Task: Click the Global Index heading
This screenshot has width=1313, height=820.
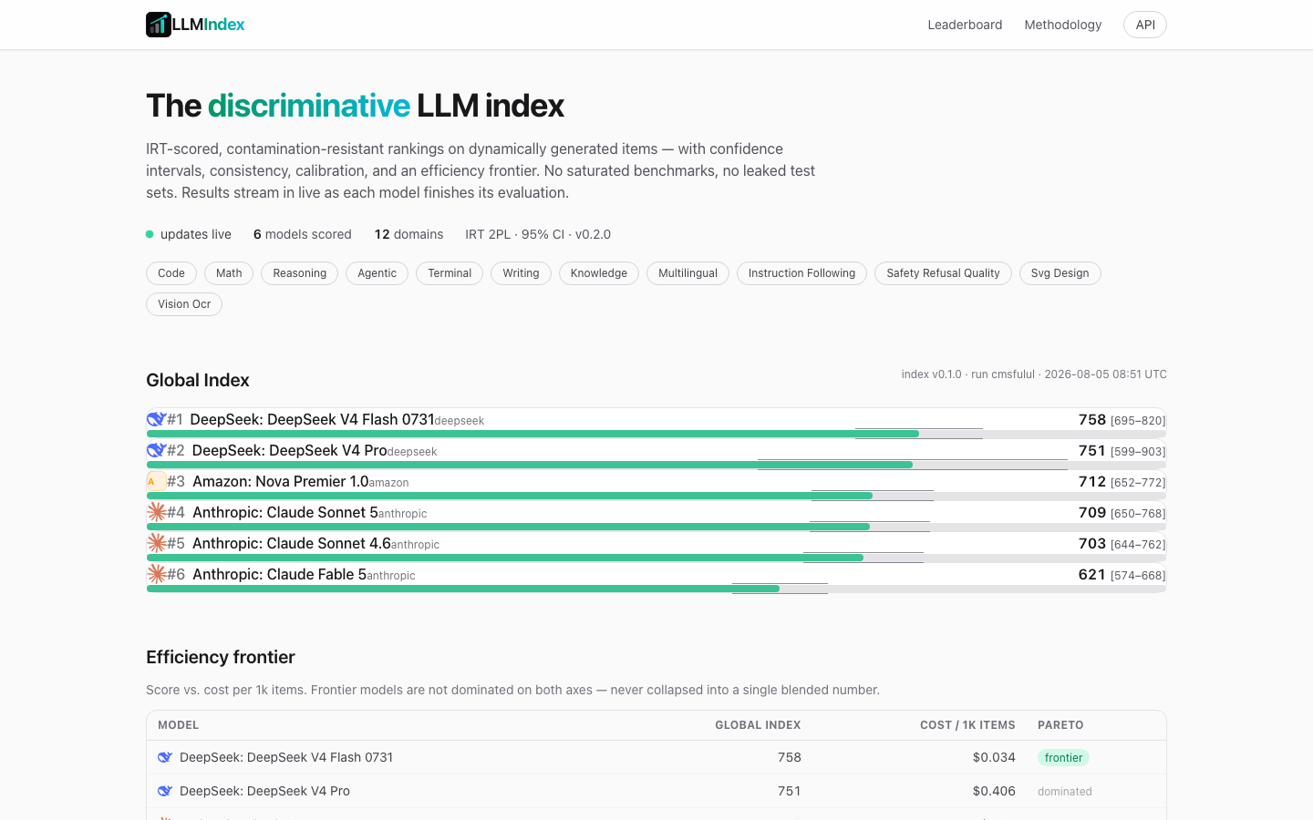Action: [x=198, y=380]
